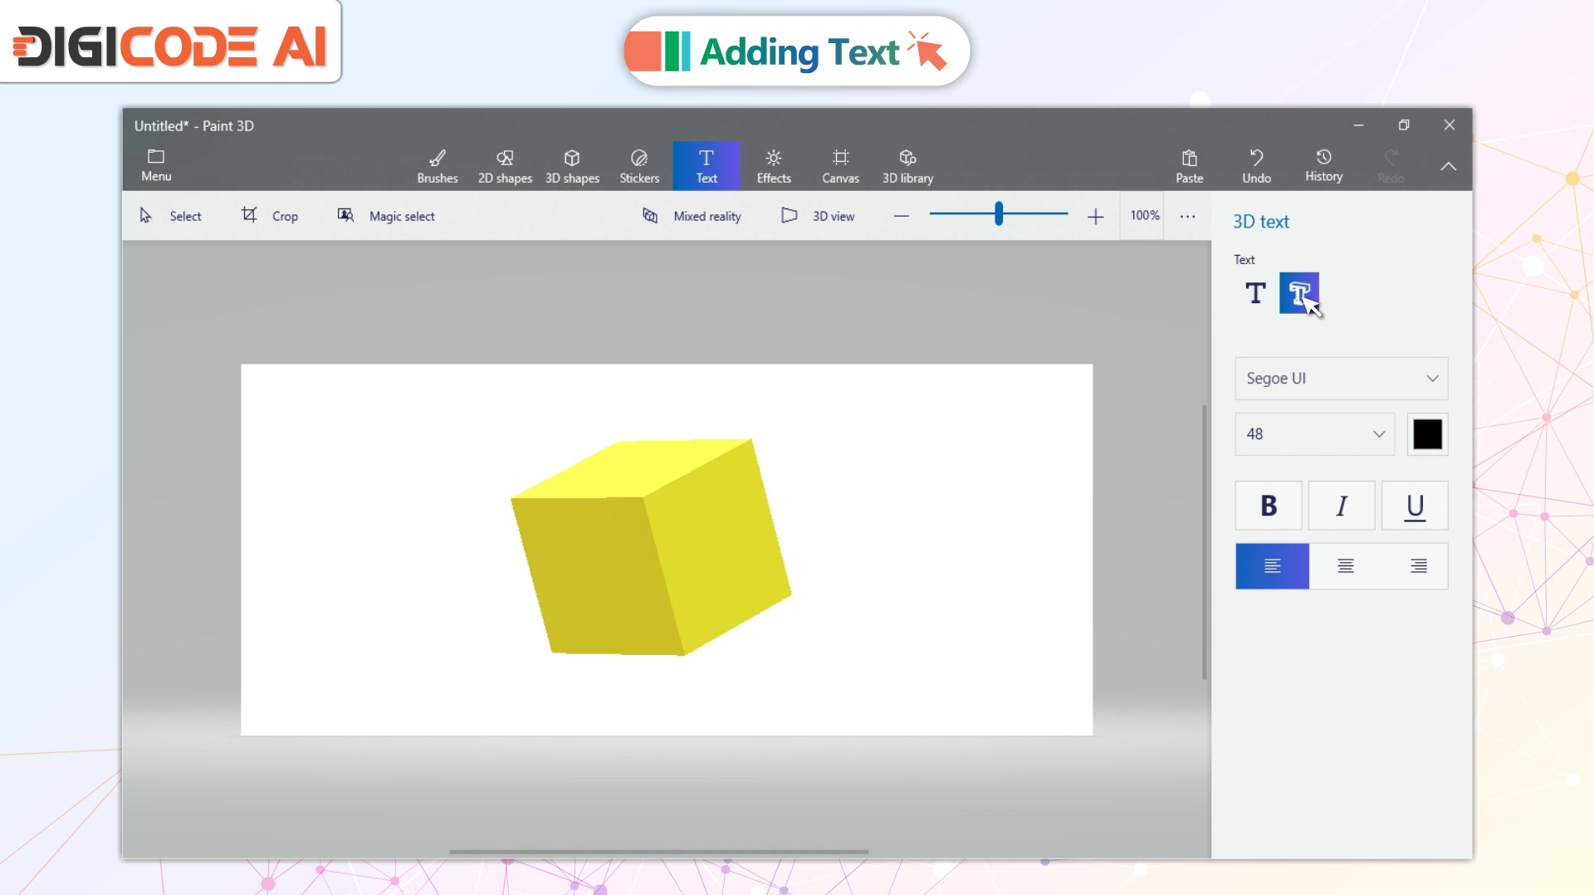Zoom in with the plus button
1594x895 pixels.
1096,217
